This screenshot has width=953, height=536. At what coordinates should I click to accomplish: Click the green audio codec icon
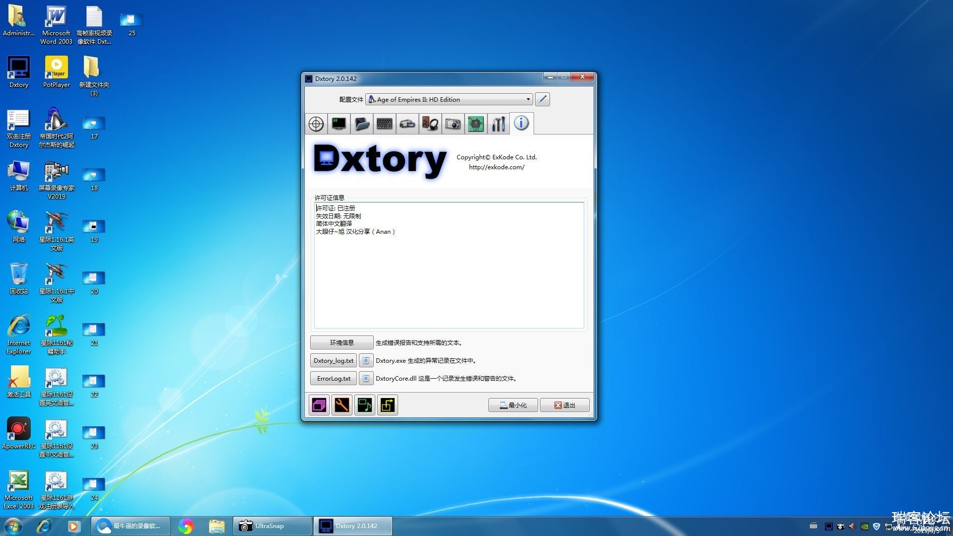tap(365, 405)
